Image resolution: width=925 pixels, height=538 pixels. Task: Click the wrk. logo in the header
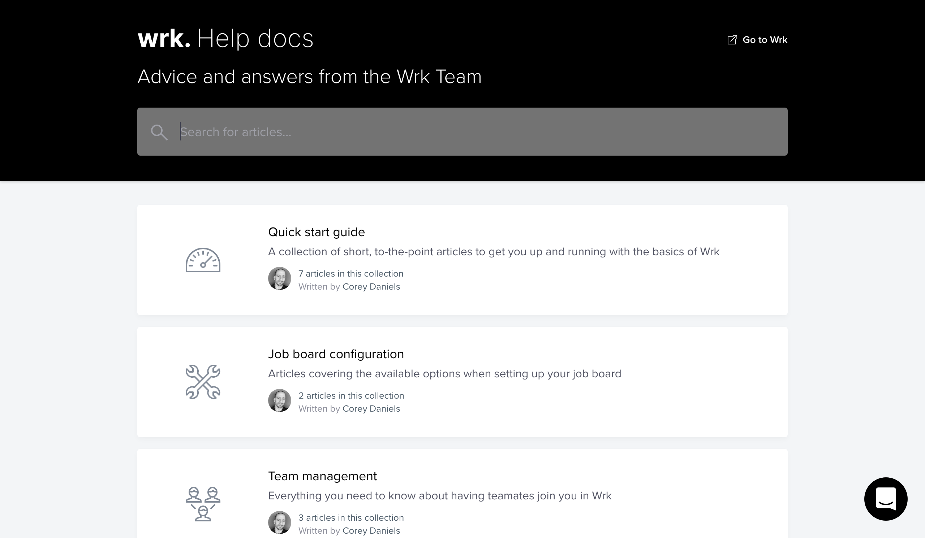(164, 39)
